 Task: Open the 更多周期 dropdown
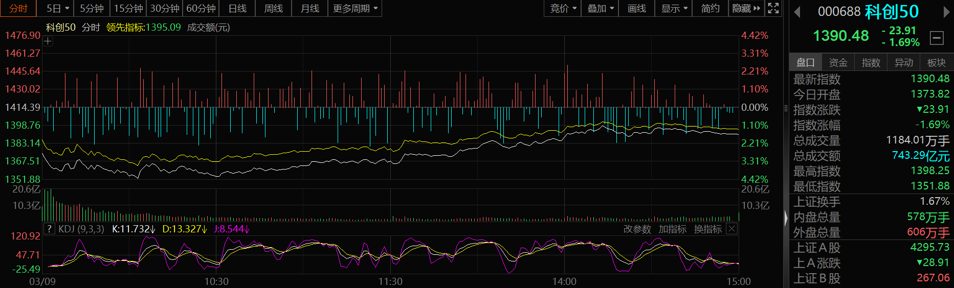click(x=354, y=9)
